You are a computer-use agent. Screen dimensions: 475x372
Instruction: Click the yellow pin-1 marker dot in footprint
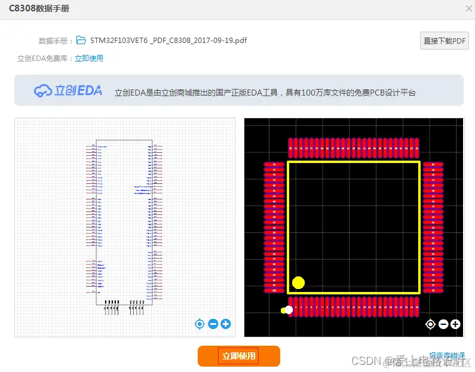[298, 282]
